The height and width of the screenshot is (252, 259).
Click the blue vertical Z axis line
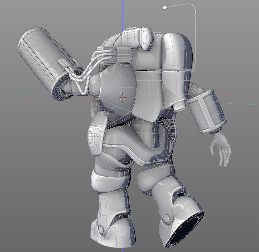point(123,13)
